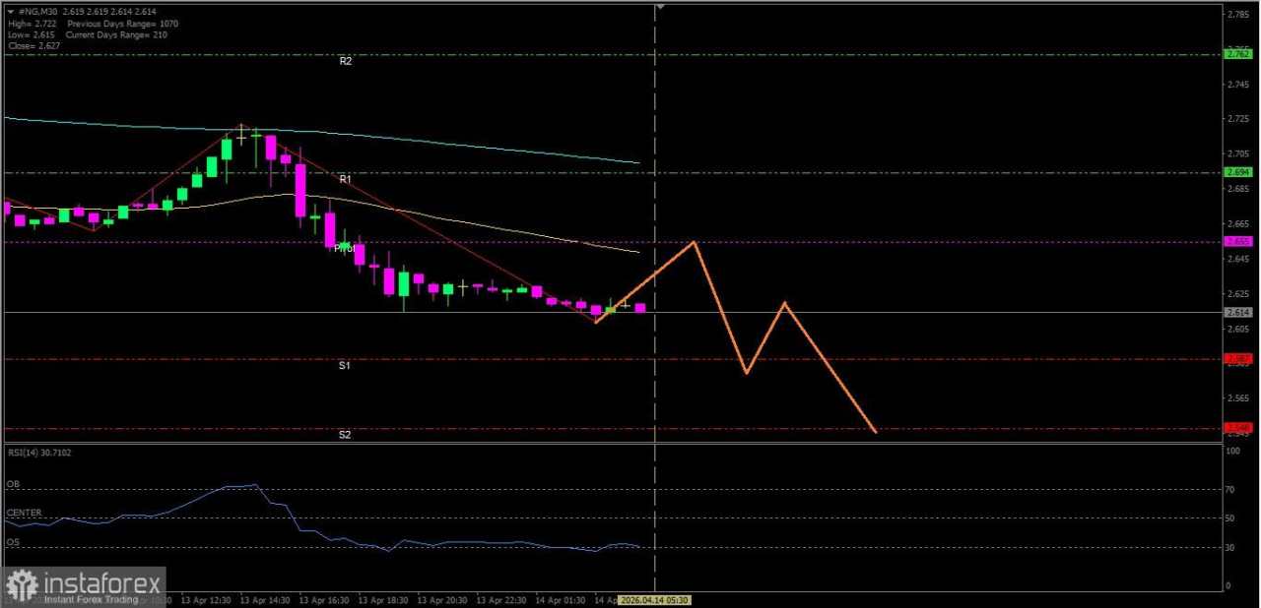Open the chart dropdown arrow beside #NG,M30
The width and height of the screenshot is (1261, 608).
[10, 12]
